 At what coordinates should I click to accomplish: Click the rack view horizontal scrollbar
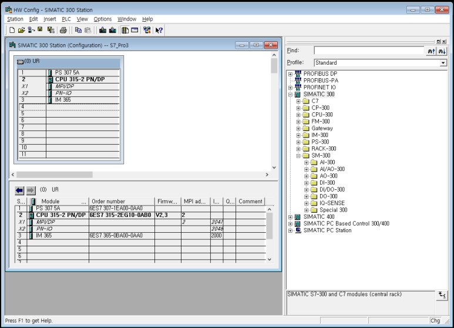140,175
